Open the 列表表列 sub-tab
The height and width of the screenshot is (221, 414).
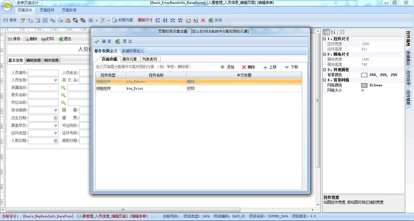[x=150, y=59]
